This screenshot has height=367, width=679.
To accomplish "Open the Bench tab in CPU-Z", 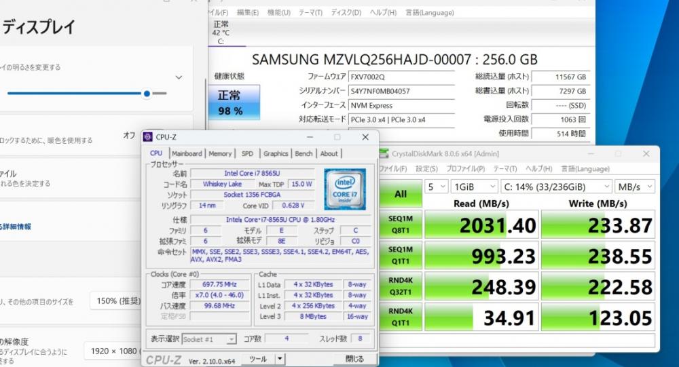I will click(304, 153).
